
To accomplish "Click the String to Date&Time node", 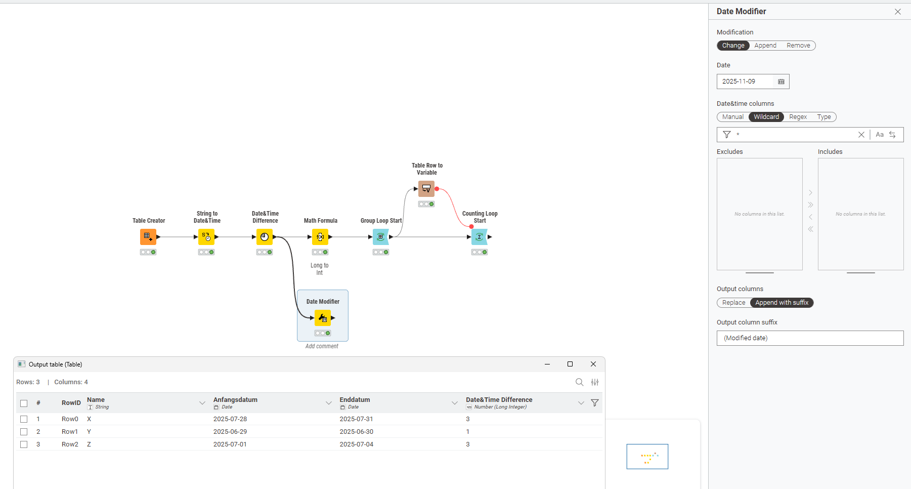I will pos(206,237).
